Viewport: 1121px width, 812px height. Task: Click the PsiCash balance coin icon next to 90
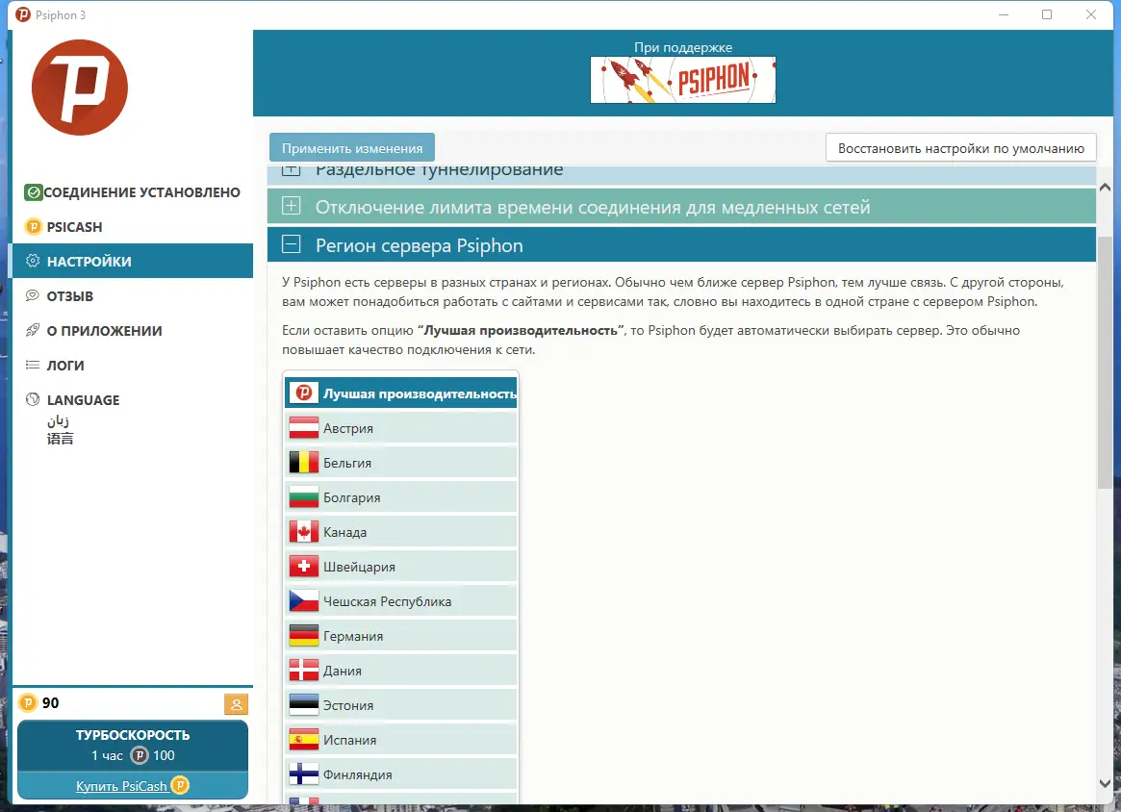coord(27,702)
